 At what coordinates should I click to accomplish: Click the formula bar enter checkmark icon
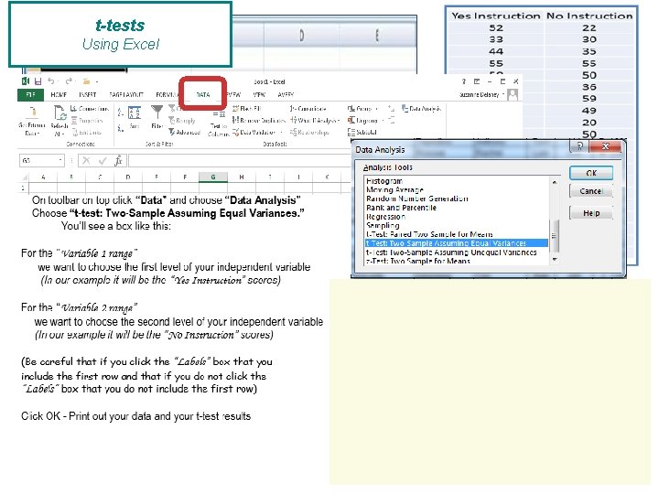(103, 160)
